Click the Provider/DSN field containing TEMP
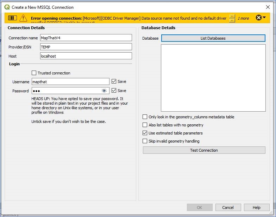This screenshot has height=217, width=276. [86, 47]
